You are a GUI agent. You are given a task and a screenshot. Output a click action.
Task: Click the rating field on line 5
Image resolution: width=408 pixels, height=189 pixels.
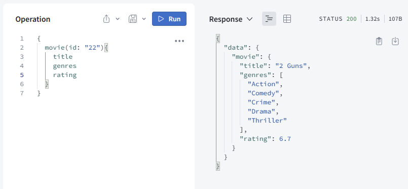click(x=65, y=75)
